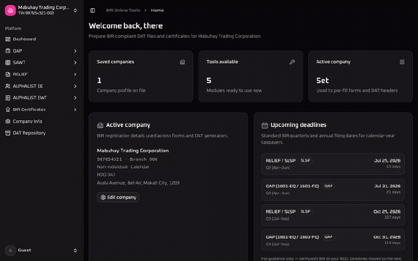Open BIR Online Tools breadcrumb
Image resolution: width=418 pixels, height=261 pixels.
[x=123, y=10]
